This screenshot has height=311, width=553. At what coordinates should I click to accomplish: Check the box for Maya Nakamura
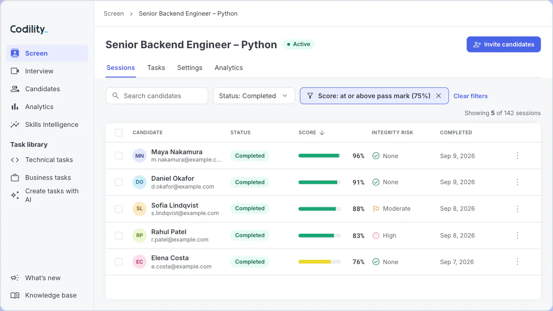pyautogui.click(x=118, y=155)
